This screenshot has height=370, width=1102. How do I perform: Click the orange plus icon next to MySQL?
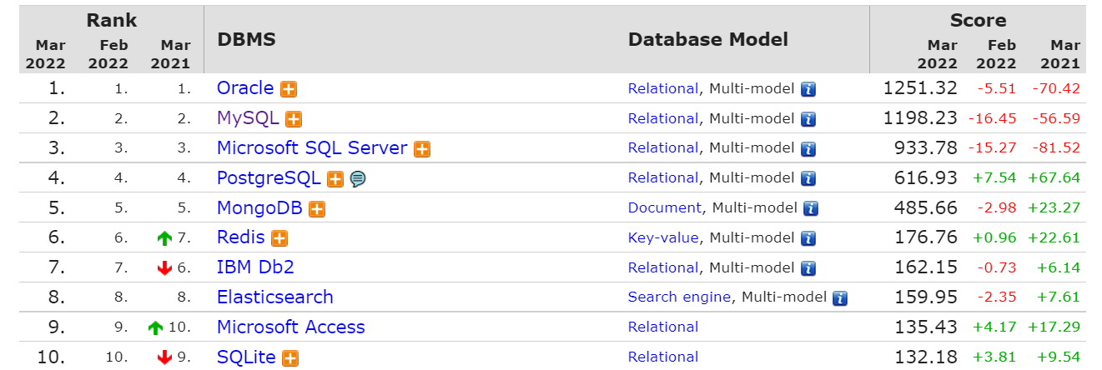click(294, 119)
